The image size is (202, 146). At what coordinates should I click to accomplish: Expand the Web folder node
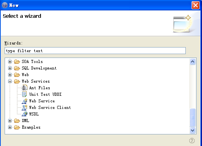(10, 75)
